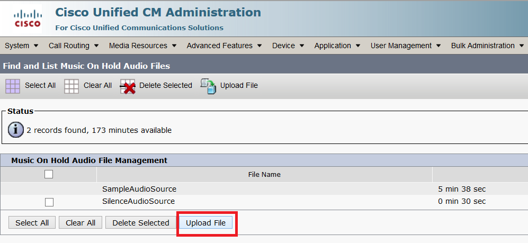Screen dimensions: 528x243
Task: Open the Media Resources dropdown menu
Action: click(143, 46)
